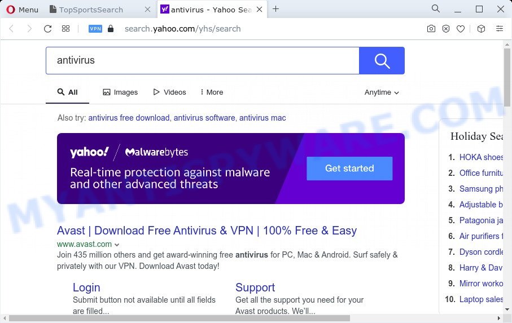Image resolution: width=512 pixels, height=323 pixels.
Task: Add page to bookmarks heart icon
Action: pyautogui.click(x=461, y=29)
